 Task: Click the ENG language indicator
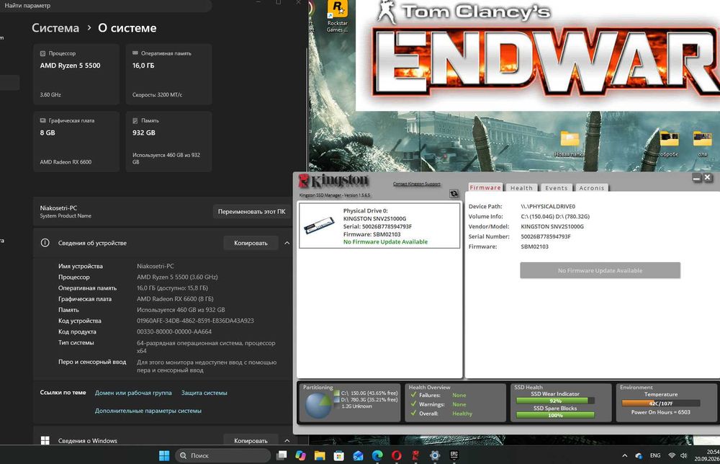coord(655,456)
